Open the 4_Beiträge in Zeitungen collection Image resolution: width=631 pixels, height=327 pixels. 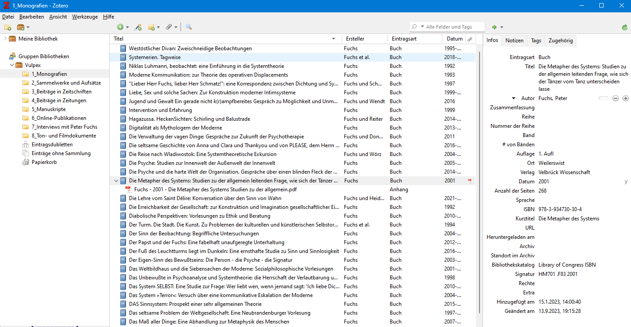[59, 100]
